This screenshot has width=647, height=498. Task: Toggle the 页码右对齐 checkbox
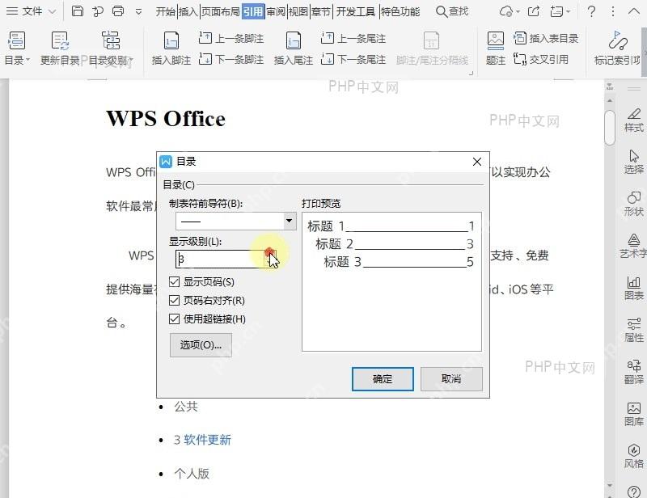click(175, 301)
